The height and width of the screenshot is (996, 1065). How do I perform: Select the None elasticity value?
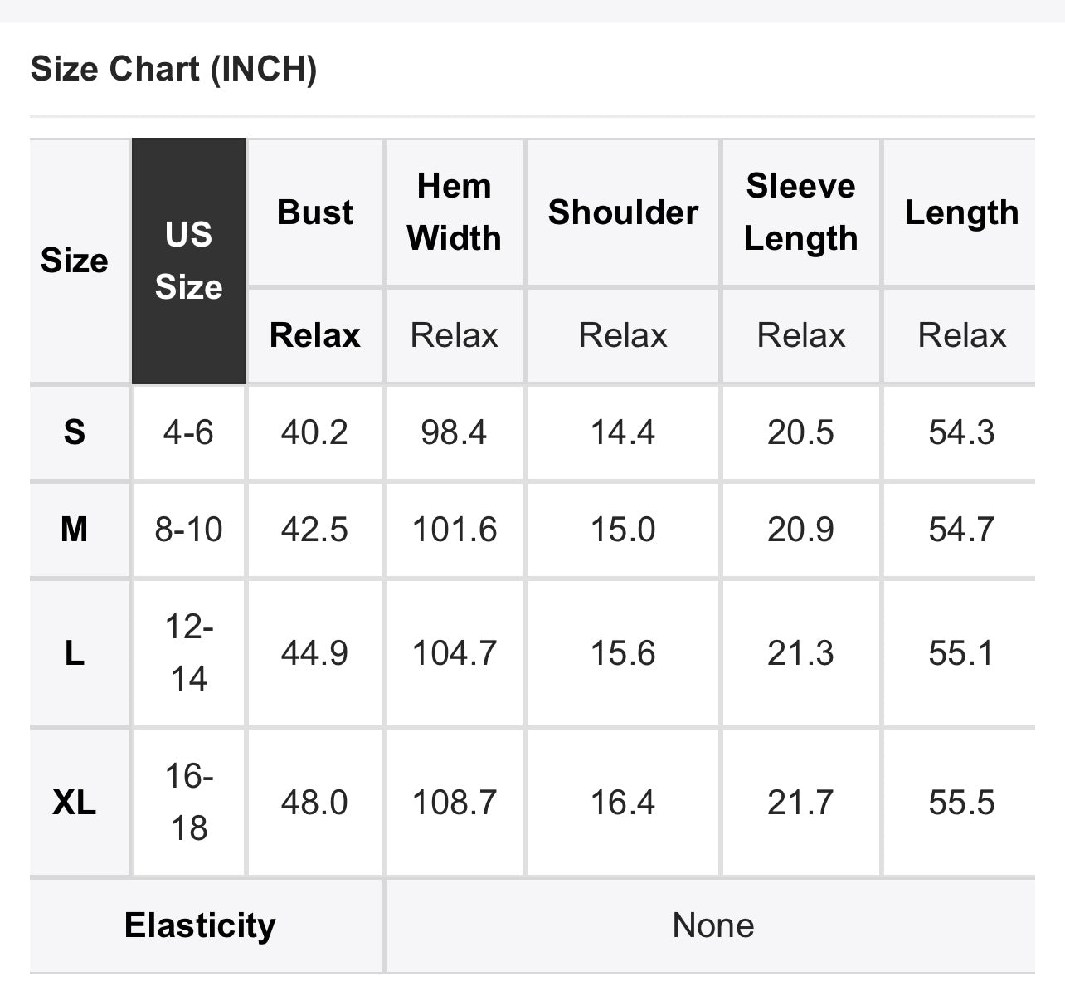[x=713, y=925]
